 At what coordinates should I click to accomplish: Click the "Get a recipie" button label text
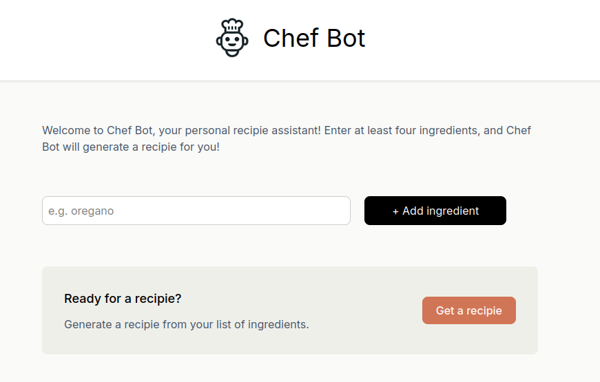coord(468,310)
